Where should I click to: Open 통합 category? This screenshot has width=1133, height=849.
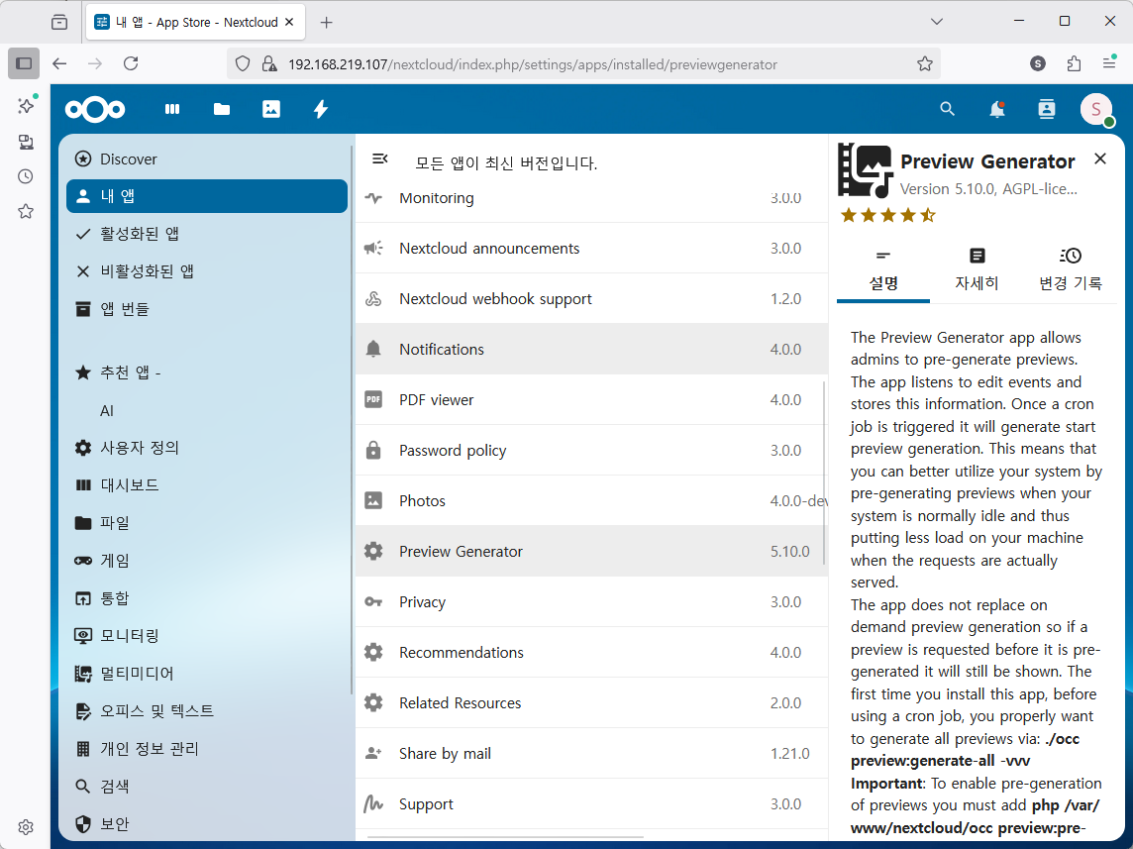pos(207,598)
